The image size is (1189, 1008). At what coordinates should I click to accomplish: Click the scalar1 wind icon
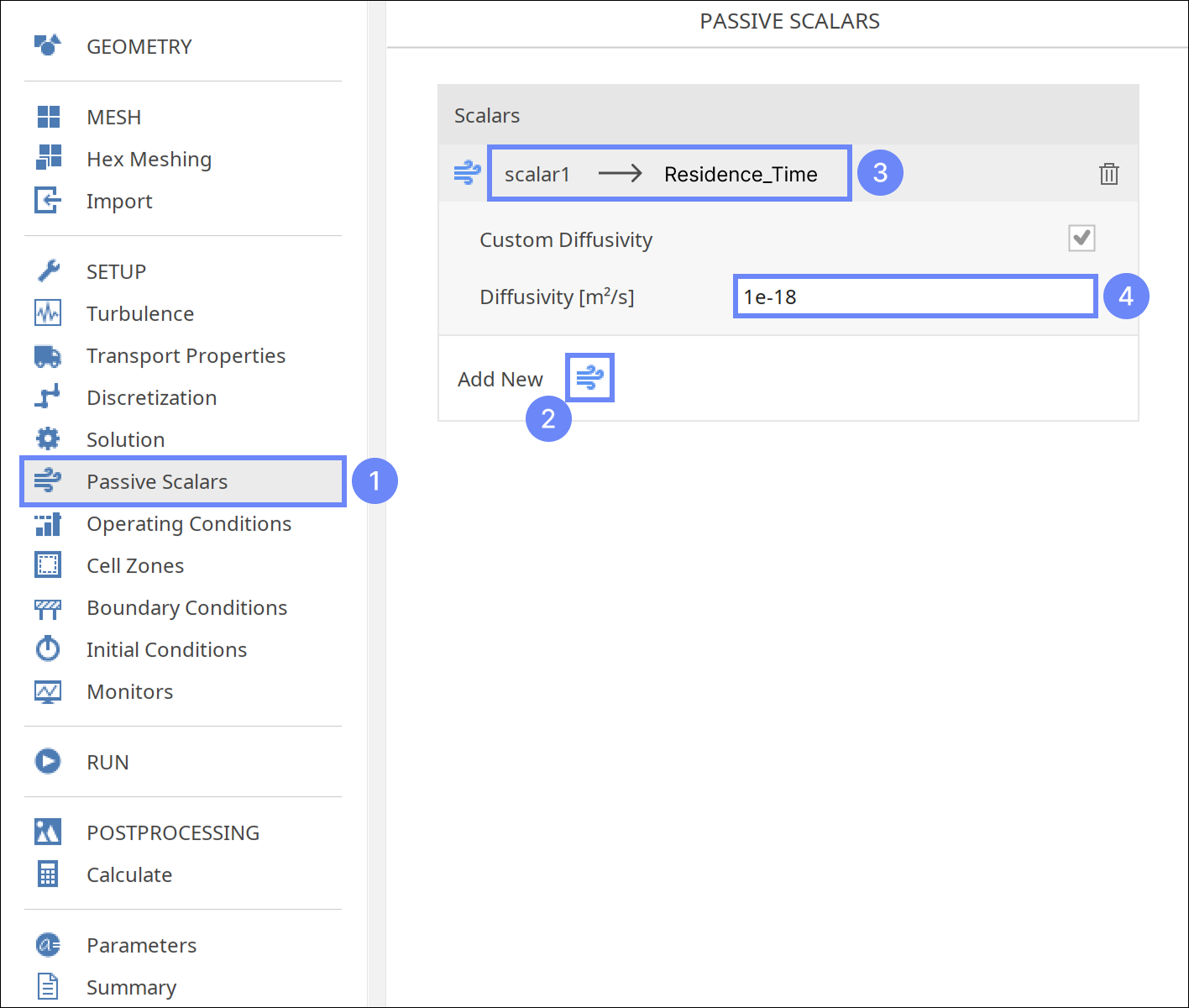click(x=467, y=174)
